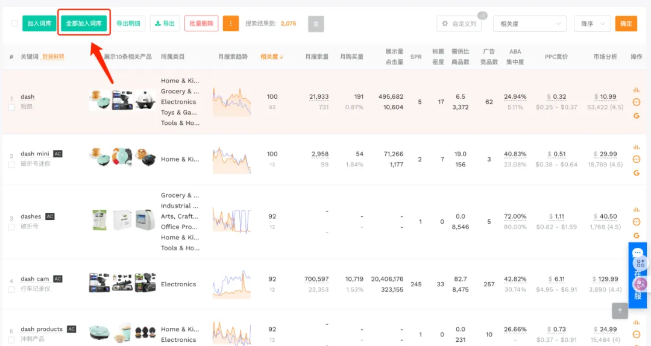The width and height of the screenshot is (651, 346).
Task: Click the 月购买量 column header
Action: tap(351, 57)
